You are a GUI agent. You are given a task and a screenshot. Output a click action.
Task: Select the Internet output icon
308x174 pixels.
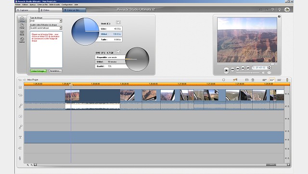22,40
